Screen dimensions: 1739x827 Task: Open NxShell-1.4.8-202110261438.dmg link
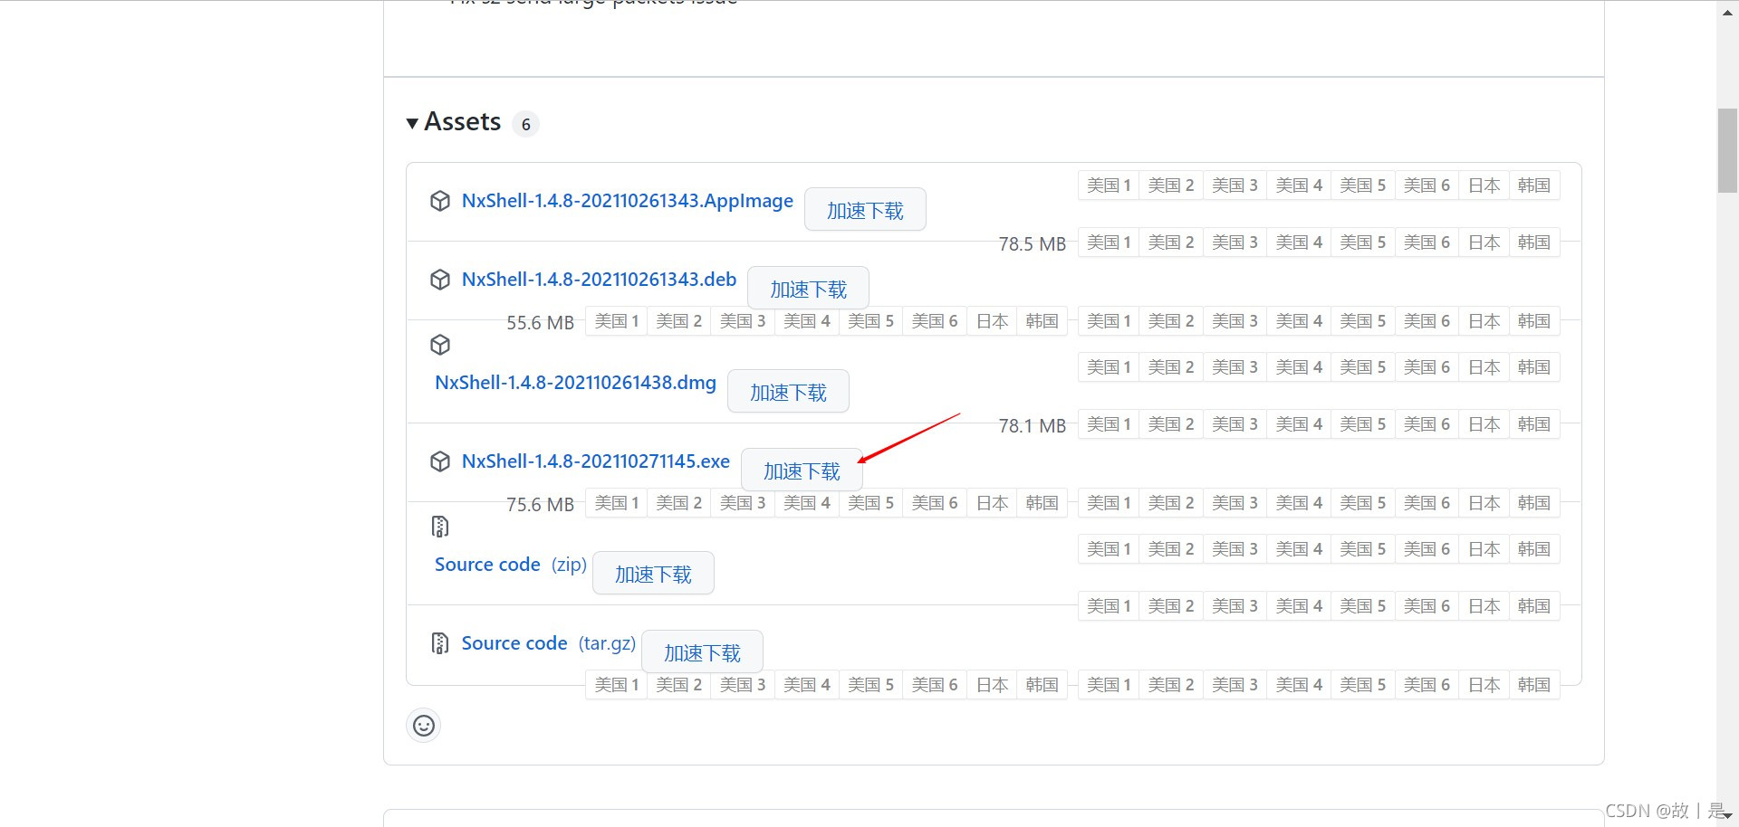coord(575,383)
